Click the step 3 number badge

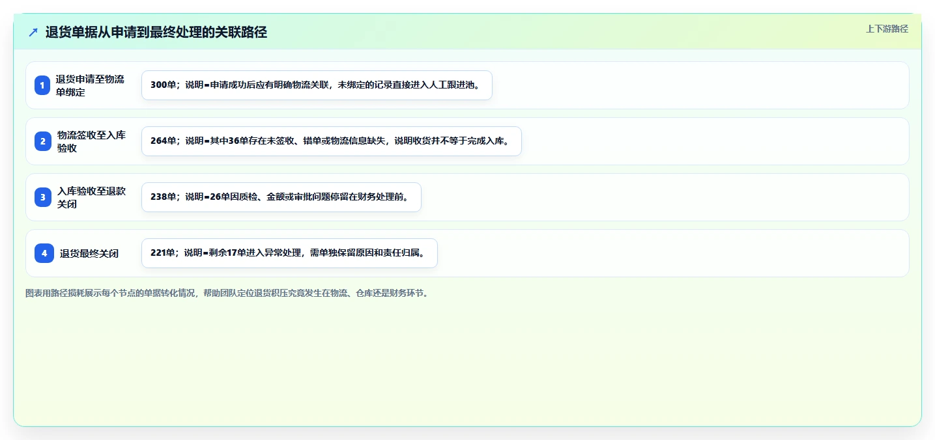(42, 197)
